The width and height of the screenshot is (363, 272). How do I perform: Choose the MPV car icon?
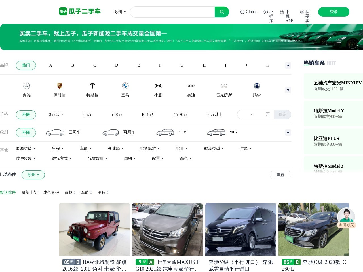pos(216,132)
